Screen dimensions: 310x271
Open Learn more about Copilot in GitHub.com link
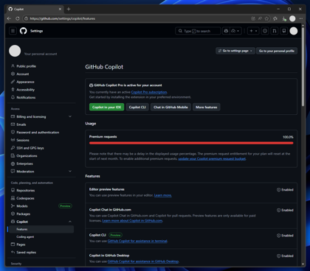(132, 221)
